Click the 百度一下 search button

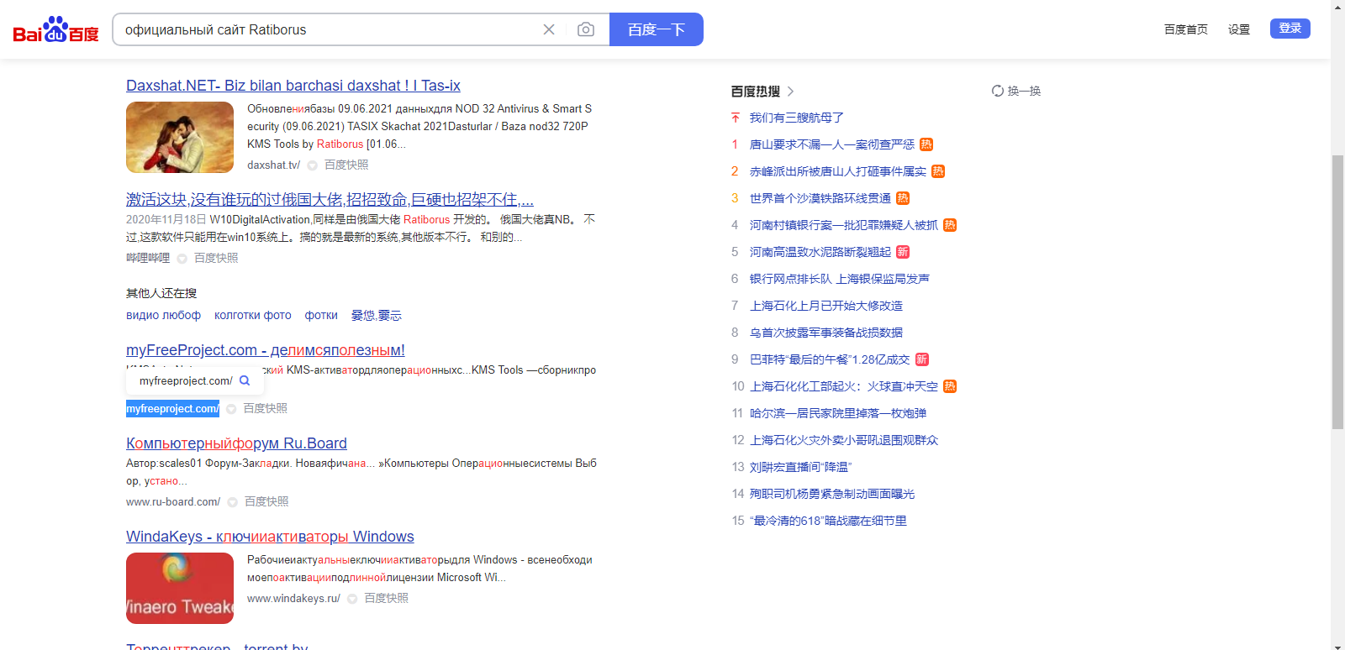pos(657,29)
